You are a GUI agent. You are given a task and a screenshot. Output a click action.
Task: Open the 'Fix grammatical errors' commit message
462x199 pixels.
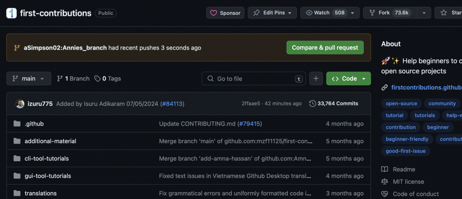pyautogui.click(x=235, y=193)
